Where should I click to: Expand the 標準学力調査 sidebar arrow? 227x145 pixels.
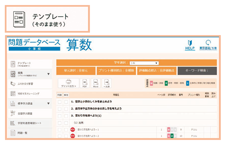(49, 103)
